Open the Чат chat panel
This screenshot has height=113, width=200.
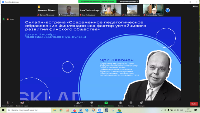[92, 104]
